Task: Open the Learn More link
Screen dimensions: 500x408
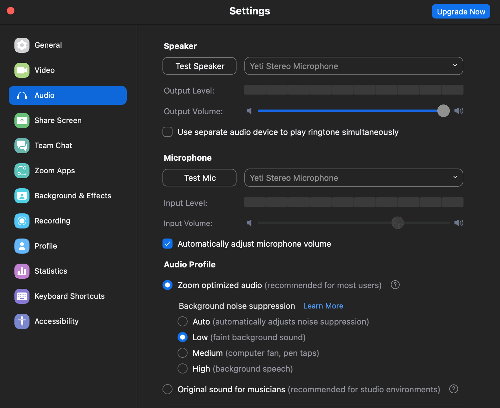Action: [x=323, y=306]
